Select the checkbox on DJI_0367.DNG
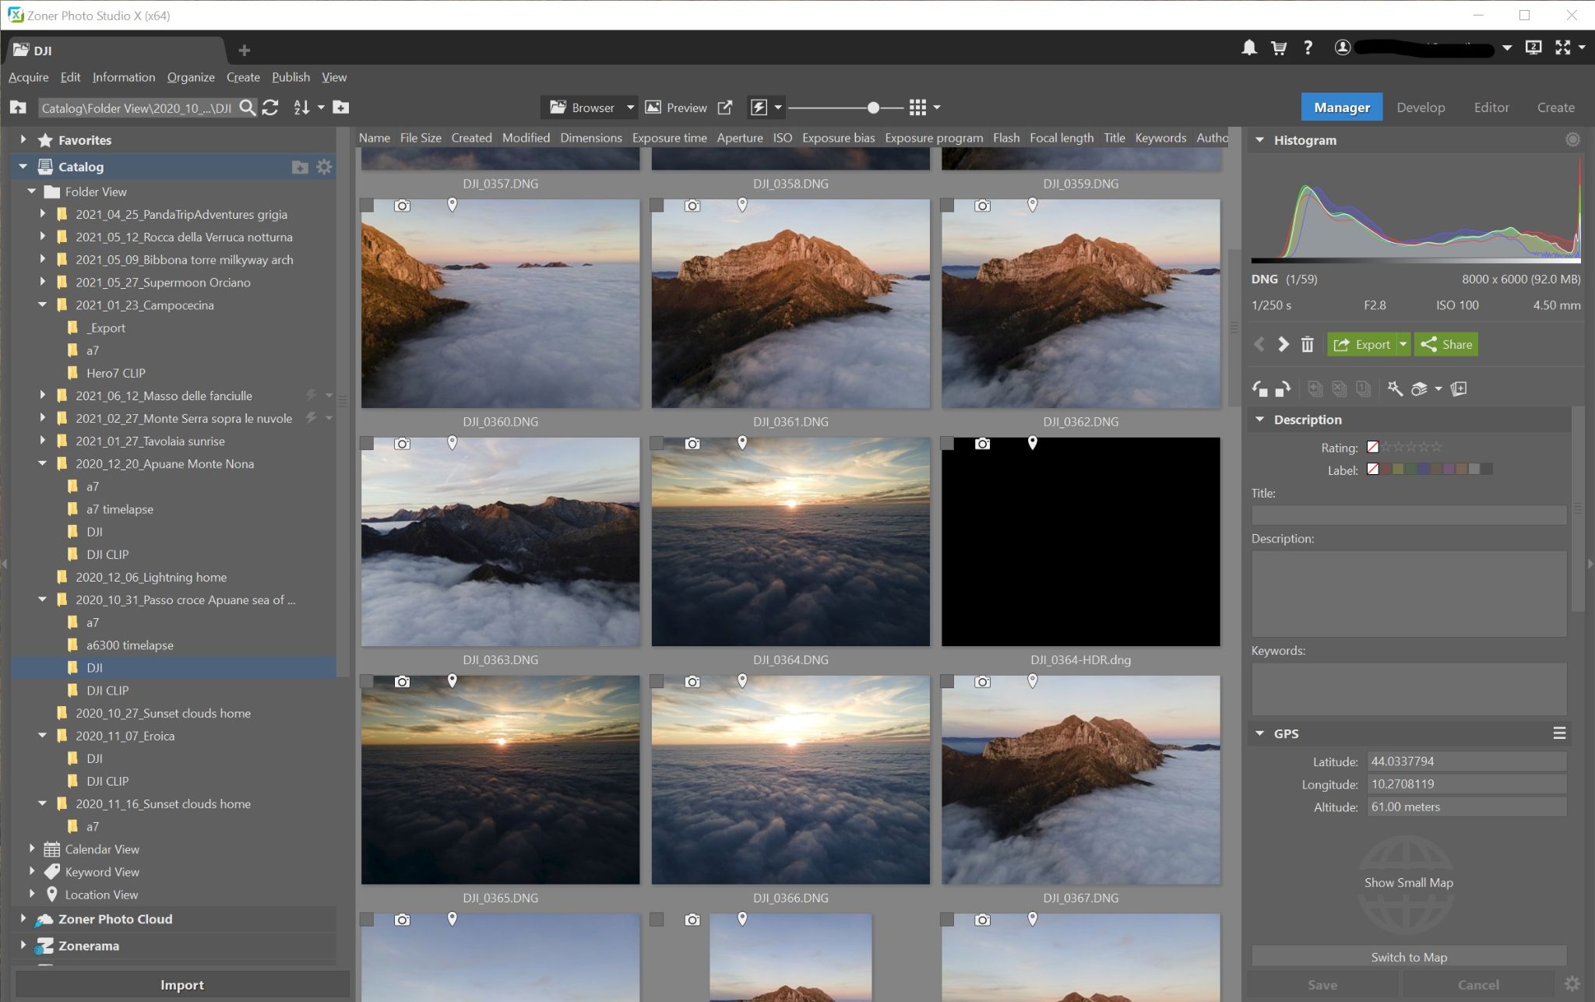This screenshot has width=1595, height=1002. coord(947,681)
